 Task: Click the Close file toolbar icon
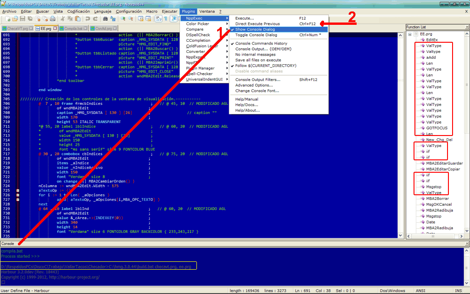pos(38,19)
